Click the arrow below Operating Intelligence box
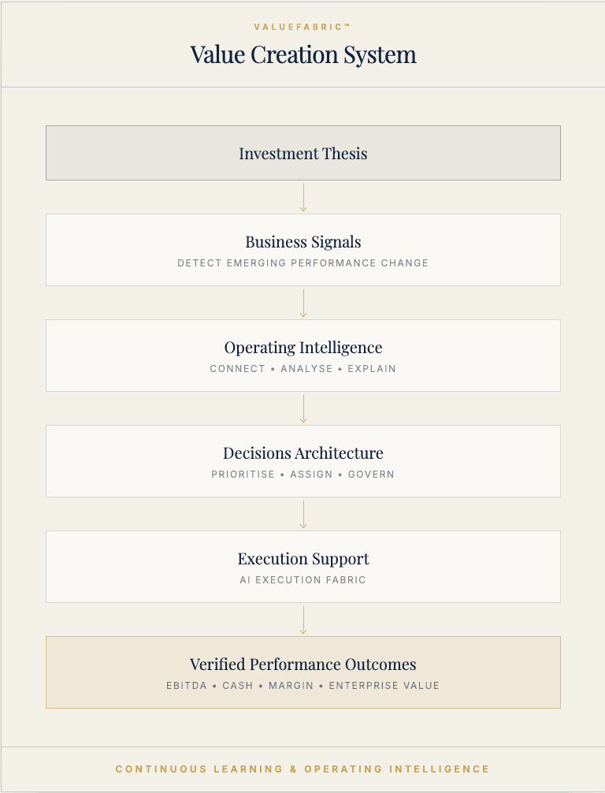This screenshot has width=605, height=793. [x=303, y=409]
